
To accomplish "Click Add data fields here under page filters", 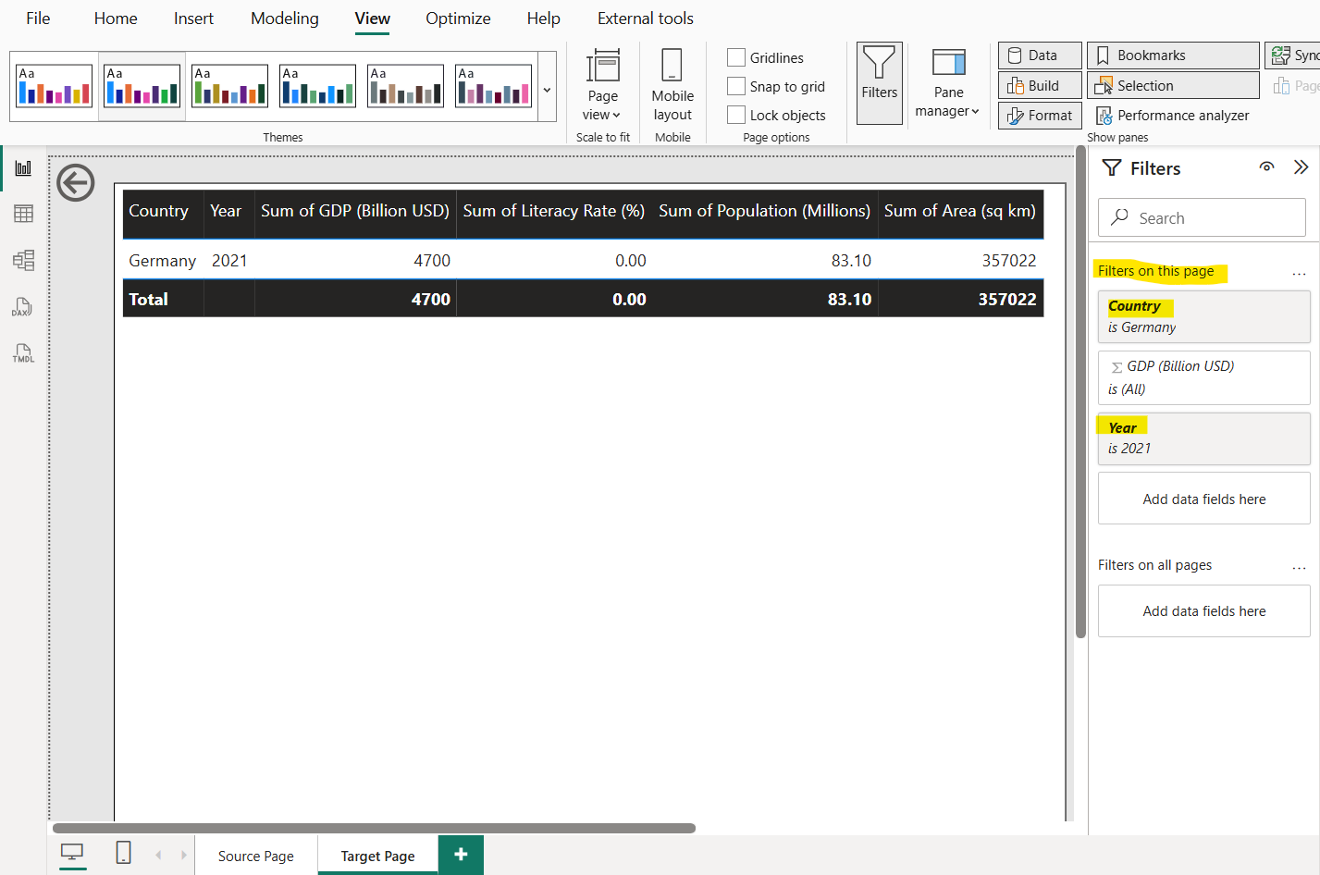I will coord(1203,498).
